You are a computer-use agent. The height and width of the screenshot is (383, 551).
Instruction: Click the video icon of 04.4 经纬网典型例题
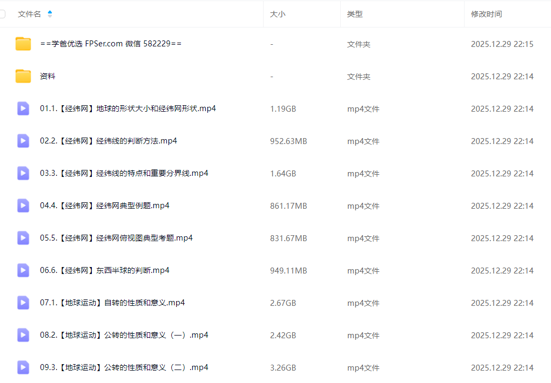point(23,206)
